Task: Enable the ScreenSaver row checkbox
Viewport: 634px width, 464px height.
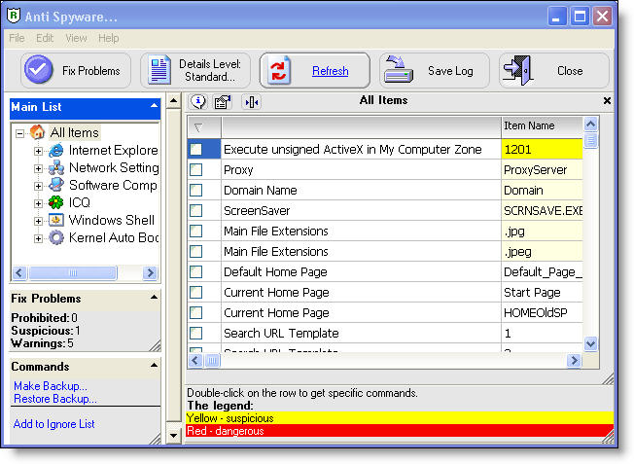Action: (196, 211)
